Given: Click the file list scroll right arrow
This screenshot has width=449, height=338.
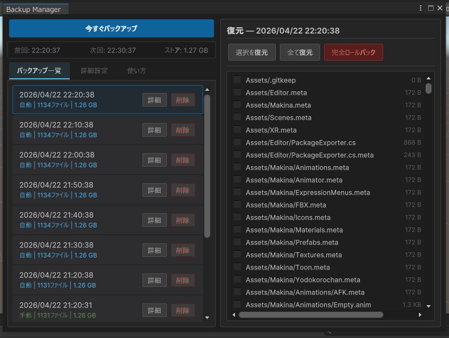Looking at the screenshot, I should click(420, 315).
